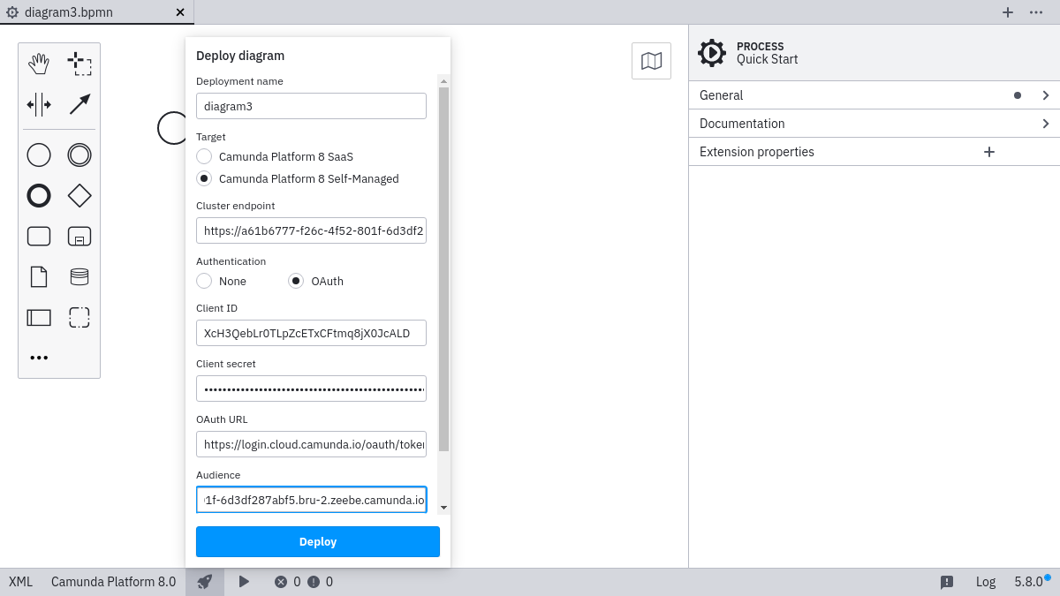This screenshot has height=596, width=1060.
Task: Add an Extension property with the plus button
Action: [988, 151]
